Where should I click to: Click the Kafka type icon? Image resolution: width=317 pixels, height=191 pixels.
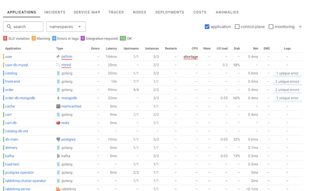58,156
